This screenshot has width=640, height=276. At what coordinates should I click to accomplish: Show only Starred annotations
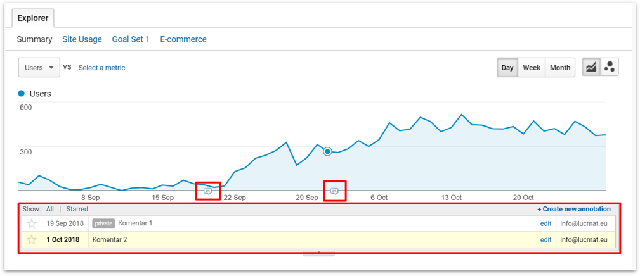pyautogui.click(x=77, y=209)
